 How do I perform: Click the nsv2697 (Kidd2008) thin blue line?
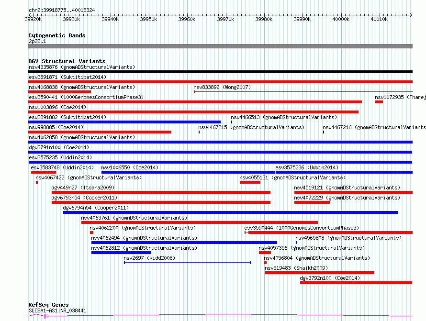[x=187, y=263]
